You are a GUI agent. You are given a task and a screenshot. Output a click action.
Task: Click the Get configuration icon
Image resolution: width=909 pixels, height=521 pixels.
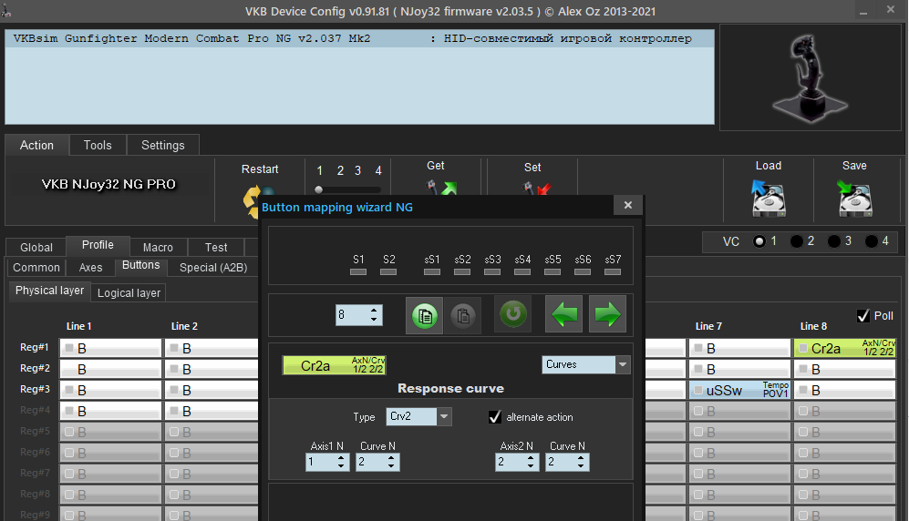[442, 188]
